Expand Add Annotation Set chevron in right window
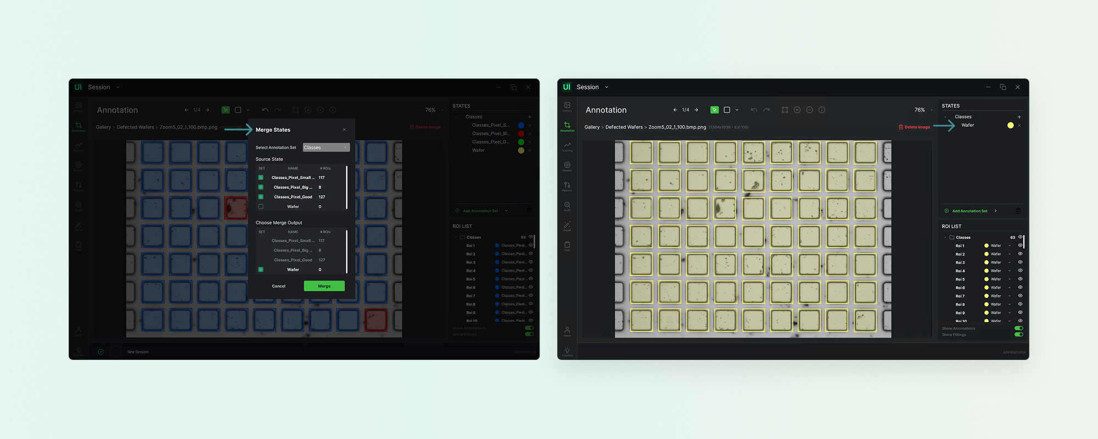This screenshot has height=439, width=1098. pos(995,211)
